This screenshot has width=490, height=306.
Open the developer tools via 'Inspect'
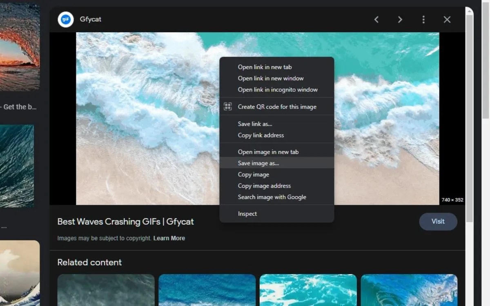(247, 213)
